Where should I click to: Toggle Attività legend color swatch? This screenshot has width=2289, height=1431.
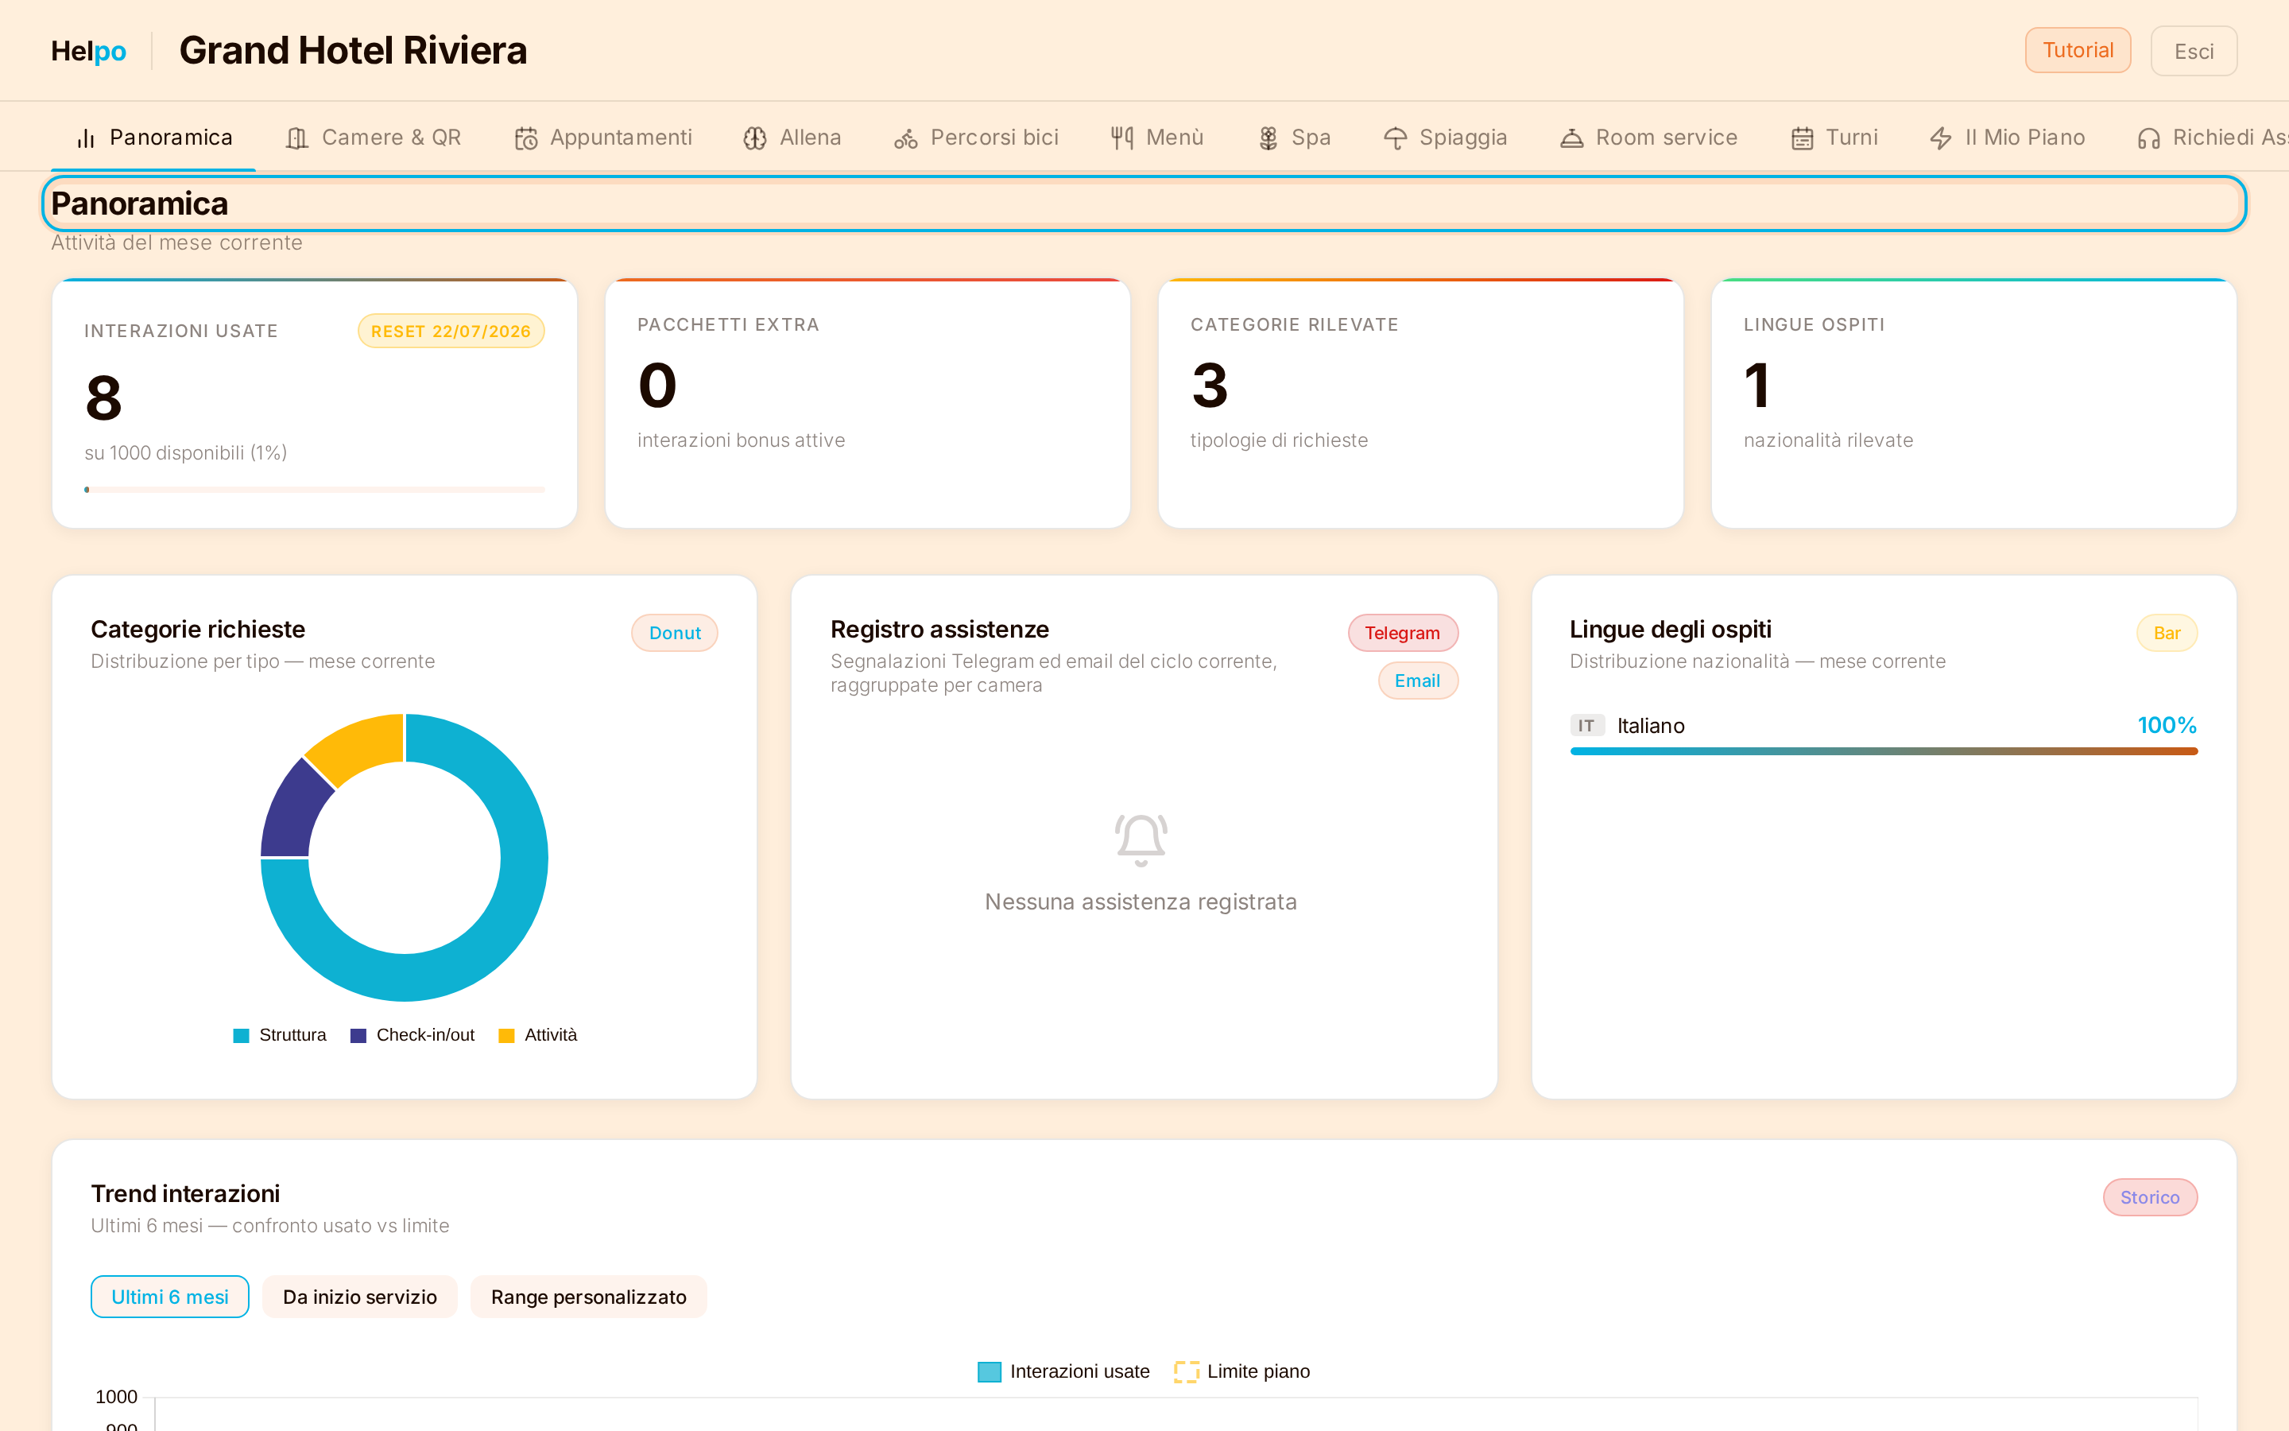point(506,1035)
